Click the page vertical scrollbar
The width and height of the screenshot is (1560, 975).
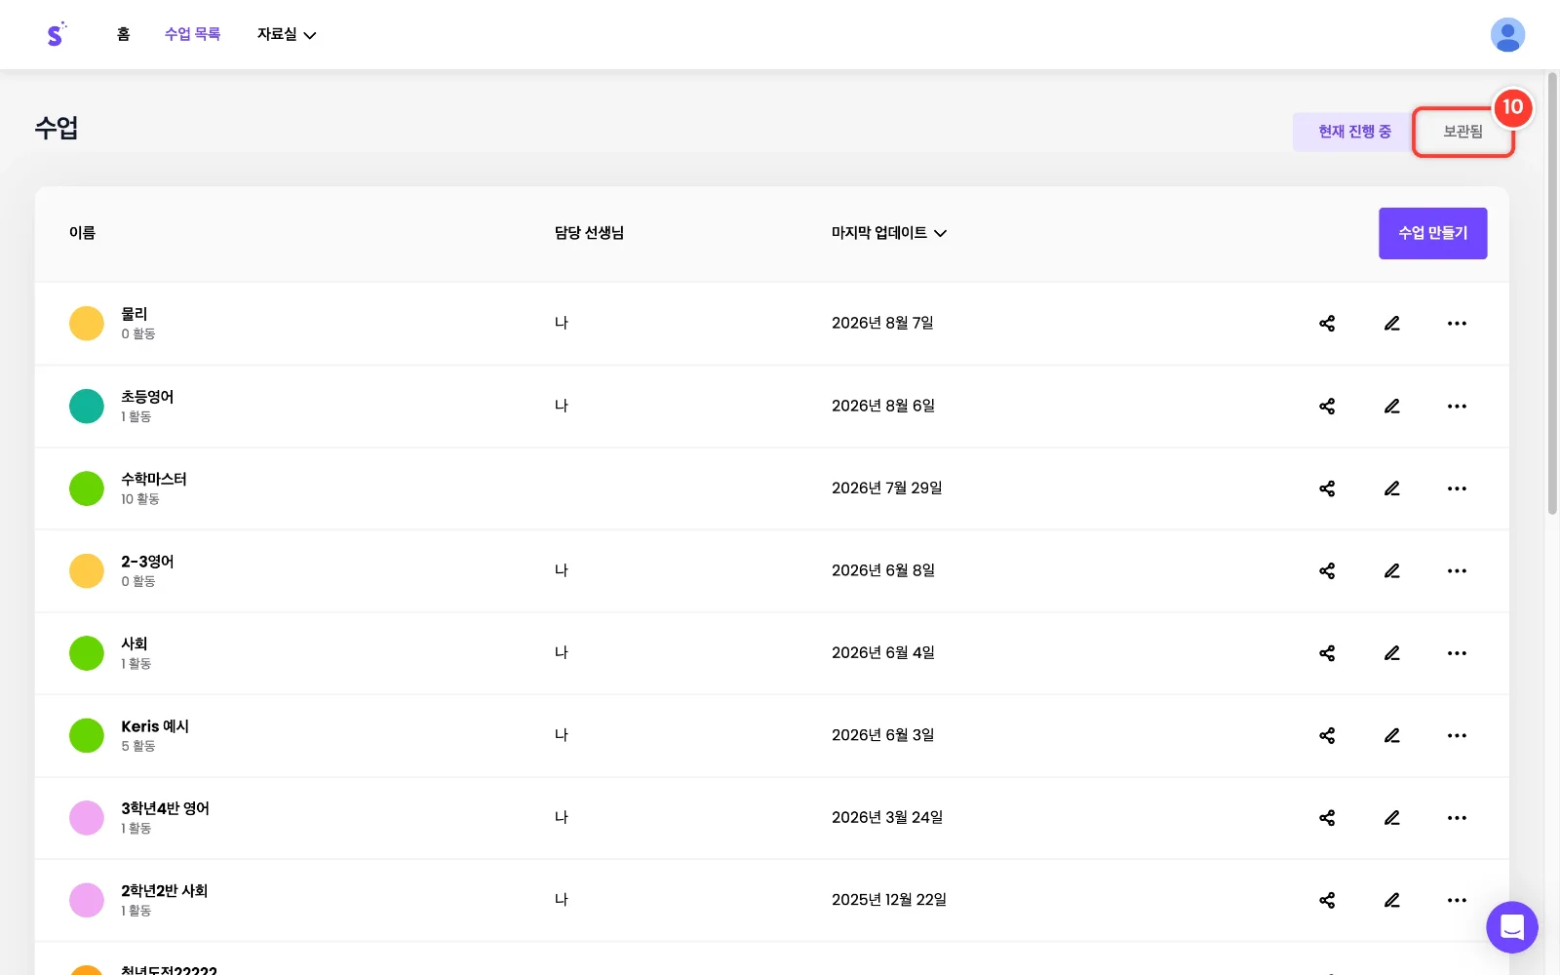click(x=1552, y=292)
